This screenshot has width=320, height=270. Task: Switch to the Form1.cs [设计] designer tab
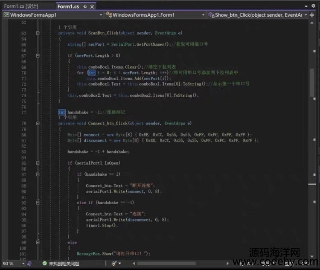(21, 6)
